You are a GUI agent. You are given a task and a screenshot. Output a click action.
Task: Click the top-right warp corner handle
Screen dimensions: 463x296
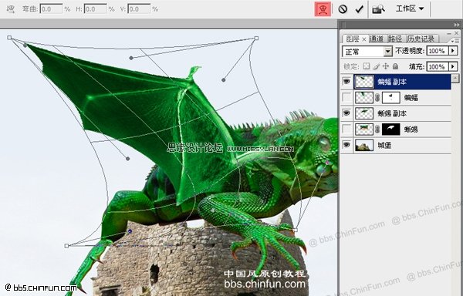(256, 38)
